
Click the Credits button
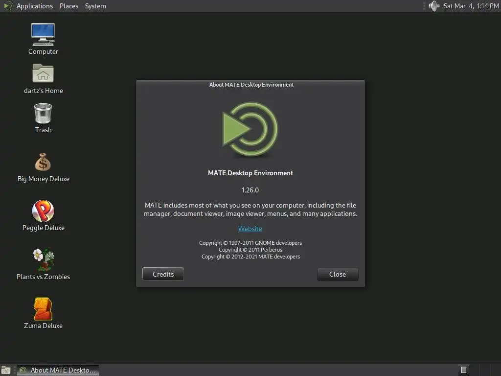pos(163,274)
